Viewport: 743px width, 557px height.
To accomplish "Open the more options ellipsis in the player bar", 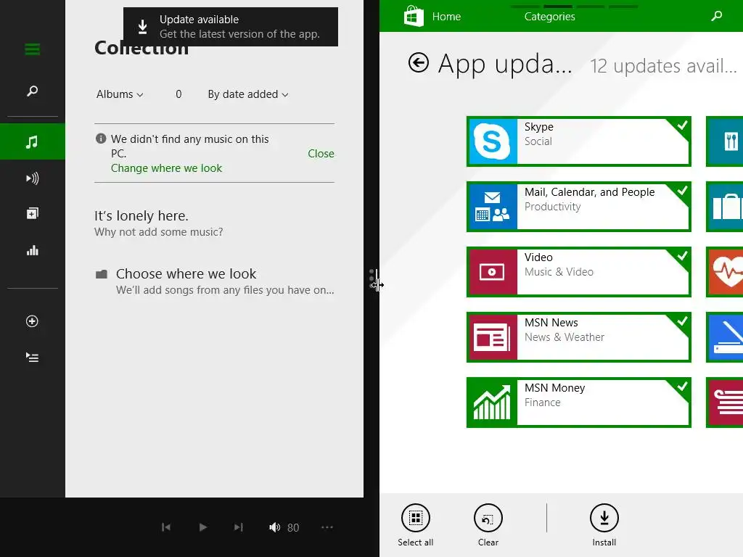I will click(x=327, y=527).
